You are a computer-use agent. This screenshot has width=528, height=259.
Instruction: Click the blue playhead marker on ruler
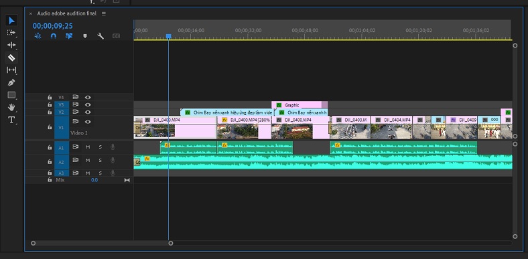pyautogui.click(x=168, y=36)
